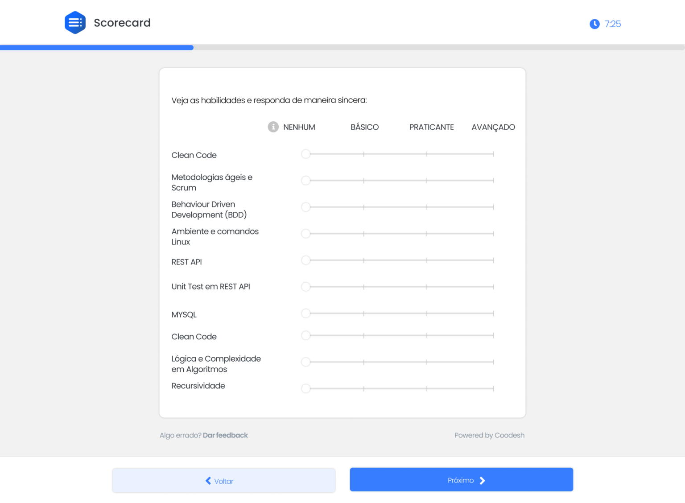Move Metodologias ágeis e Scrum slider to PRATICANTE
This screenshot has width=685, height=503.
tap(426, 181)
